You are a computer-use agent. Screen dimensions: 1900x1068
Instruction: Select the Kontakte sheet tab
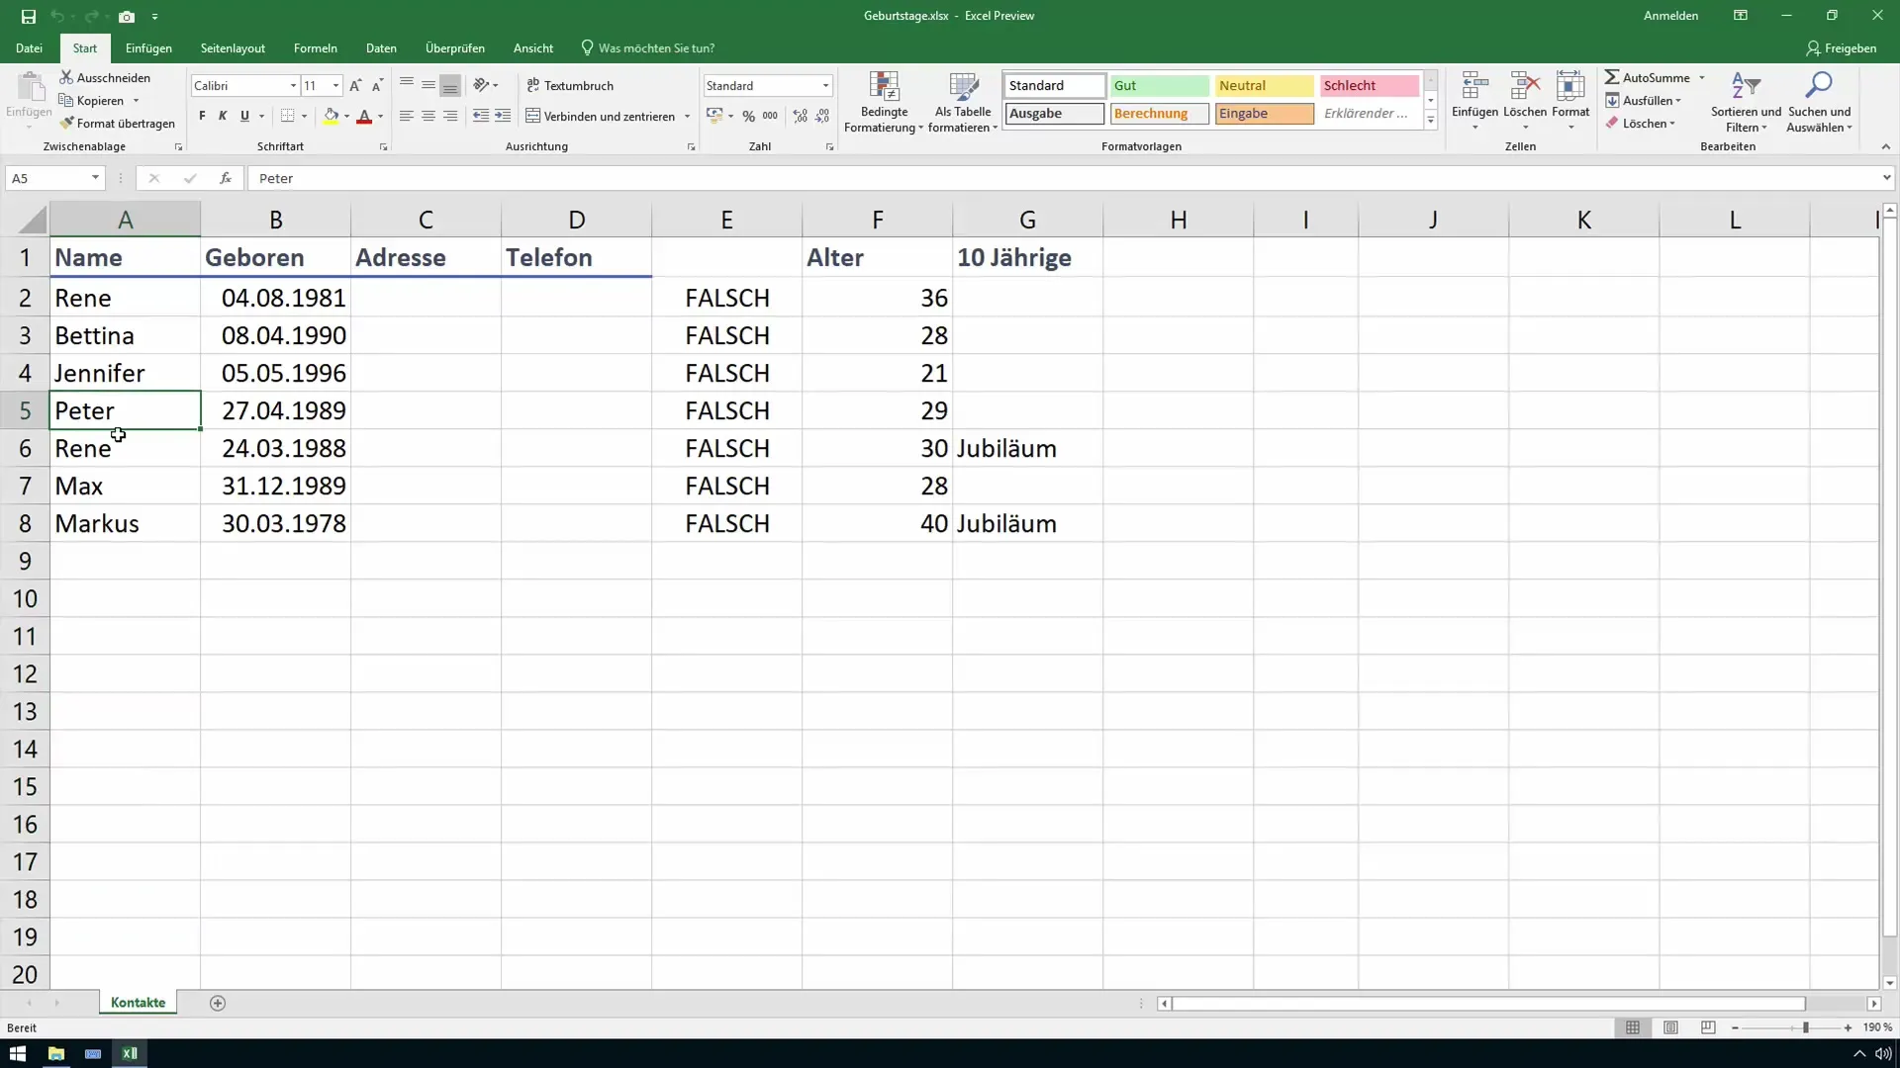pyautogui.click(x=138, y=1003)
